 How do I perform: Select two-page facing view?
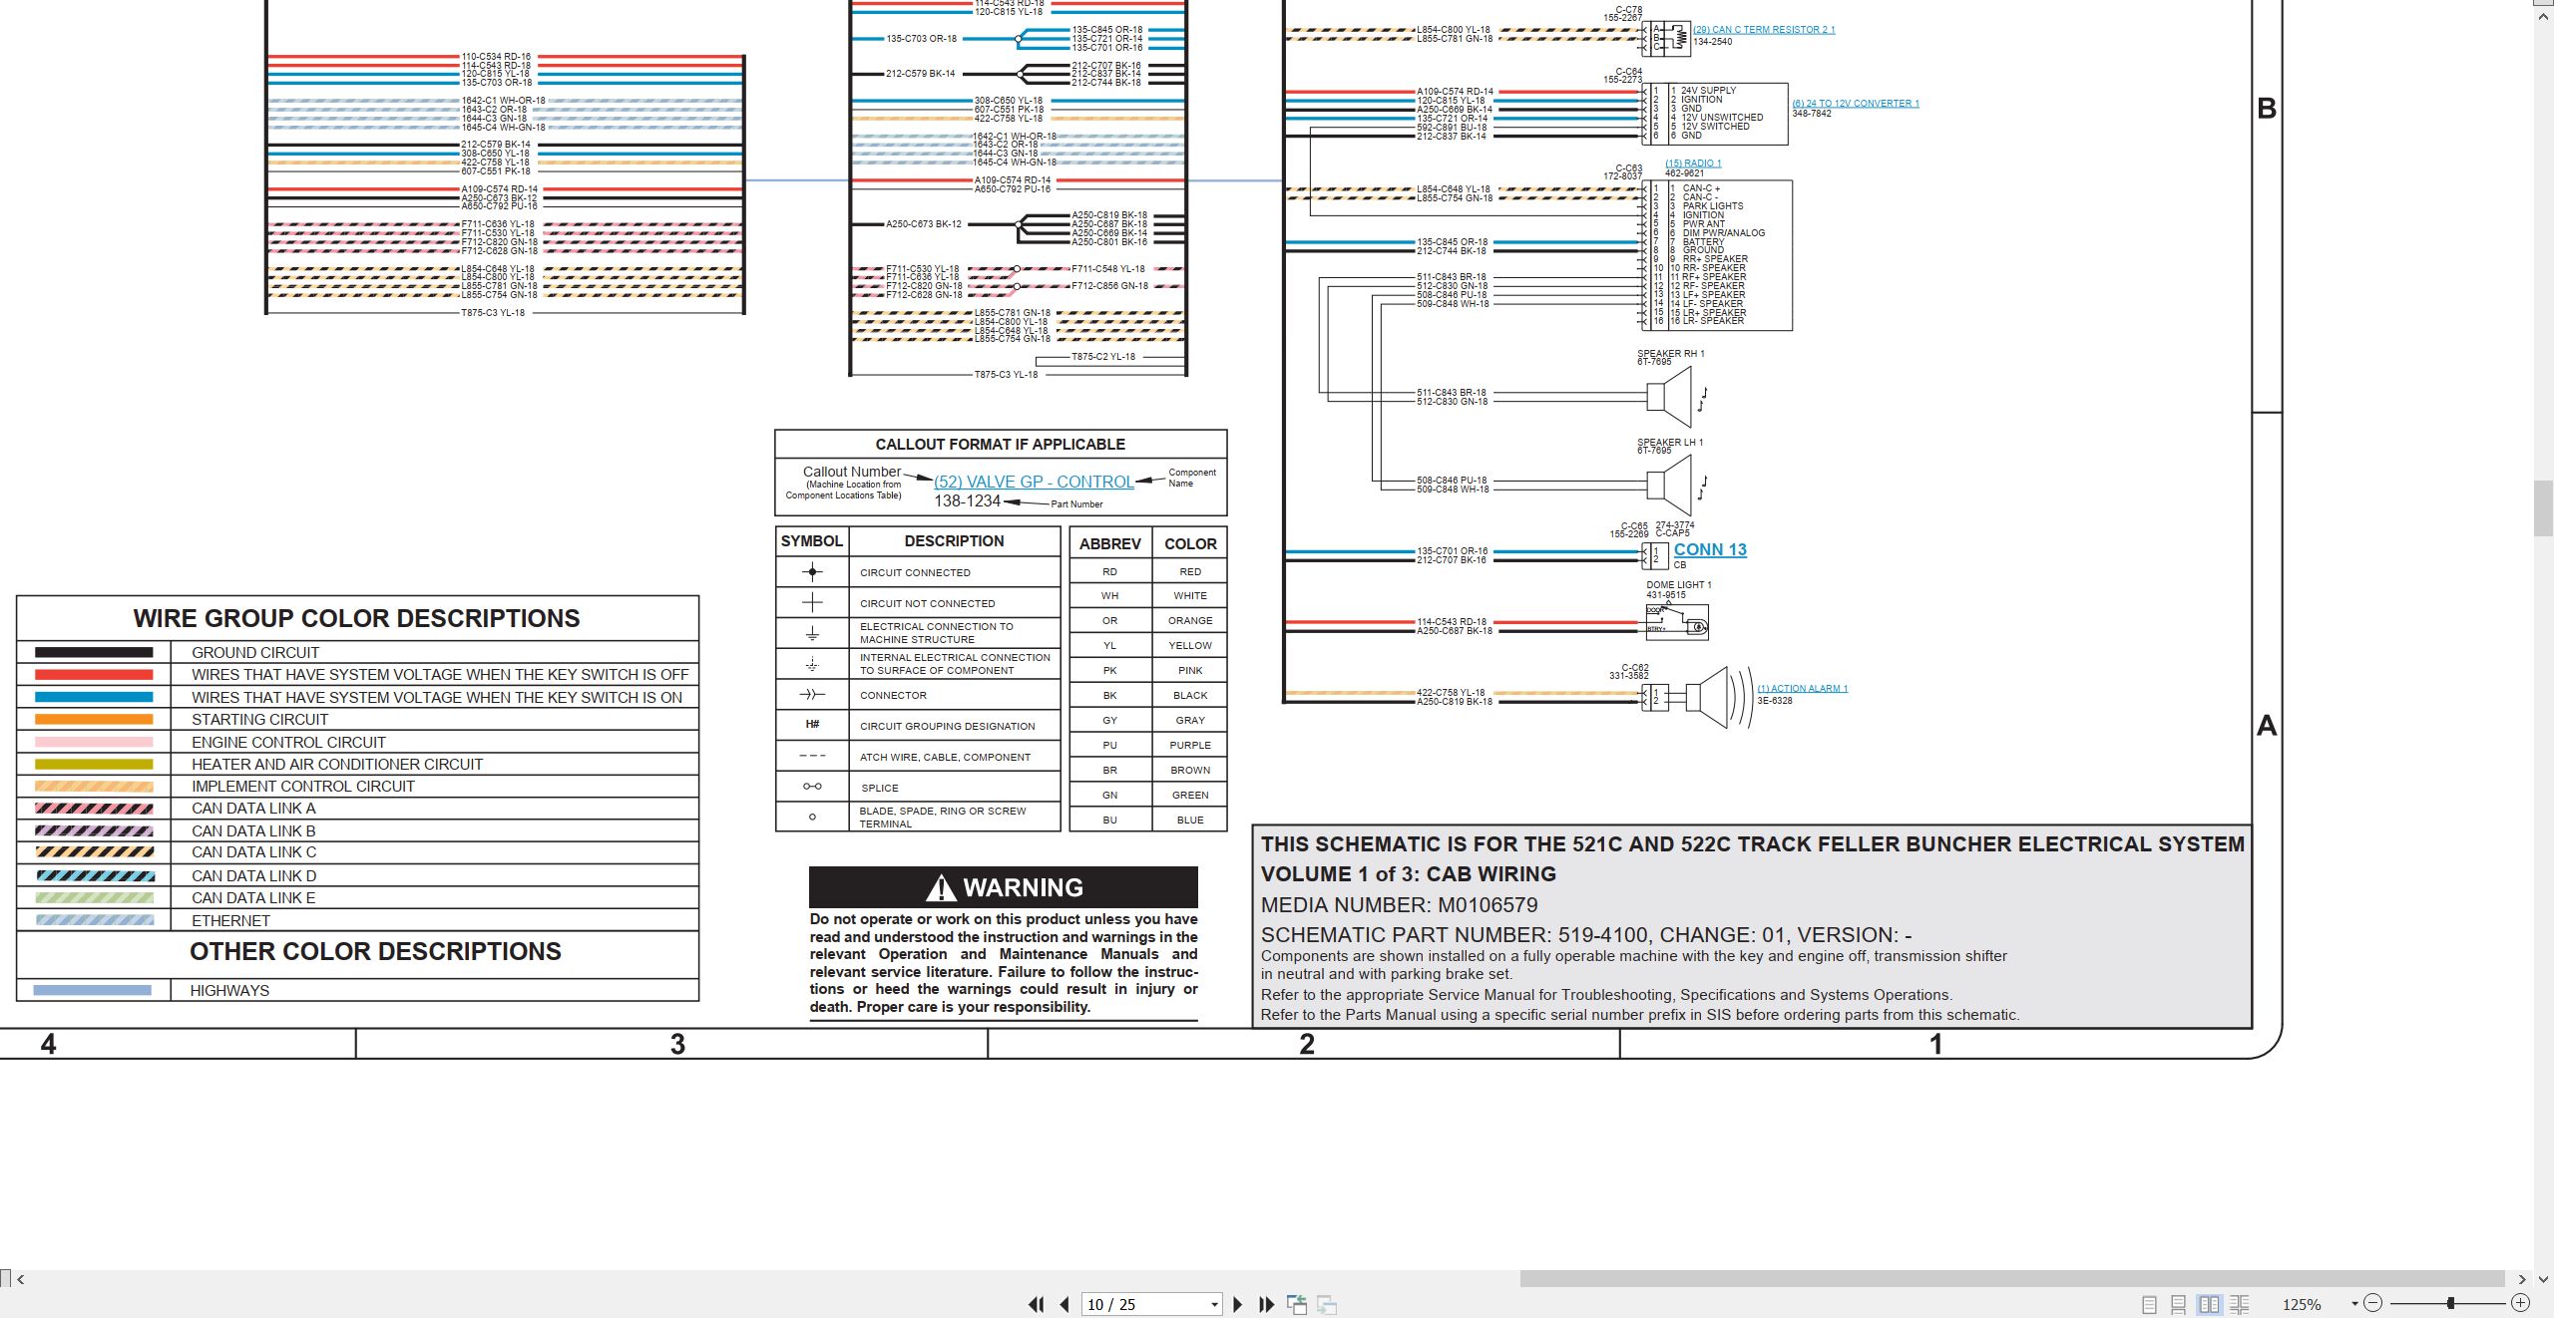2210,1304
